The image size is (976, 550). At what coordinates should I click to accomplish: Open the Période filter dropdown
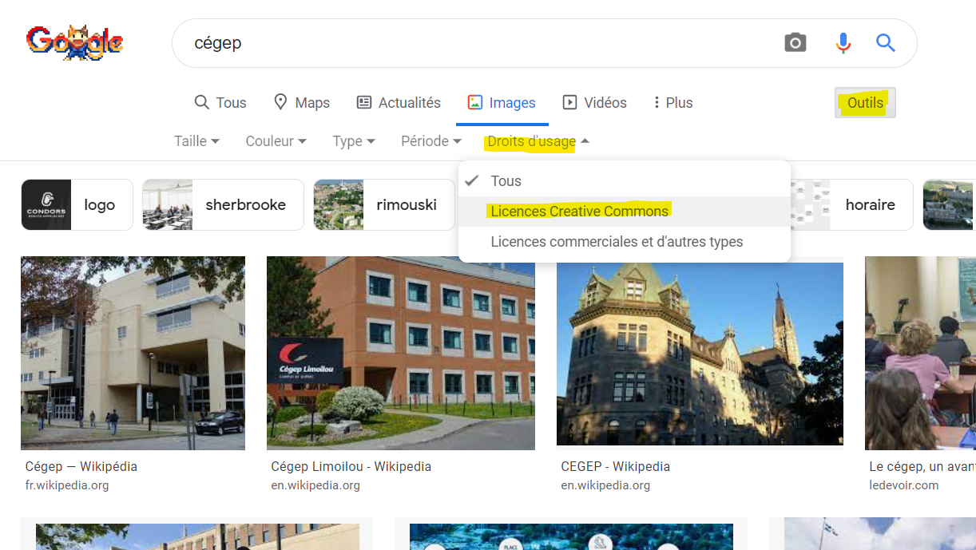click(x=431, y=141)
